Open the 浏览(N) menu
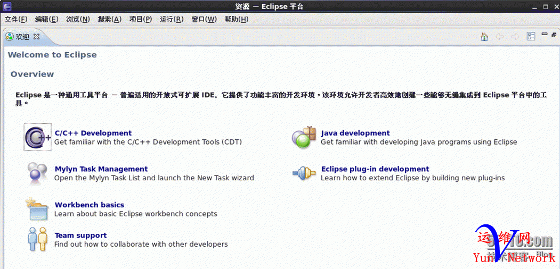This screenshot has width=560, height=269. (78, 19)
